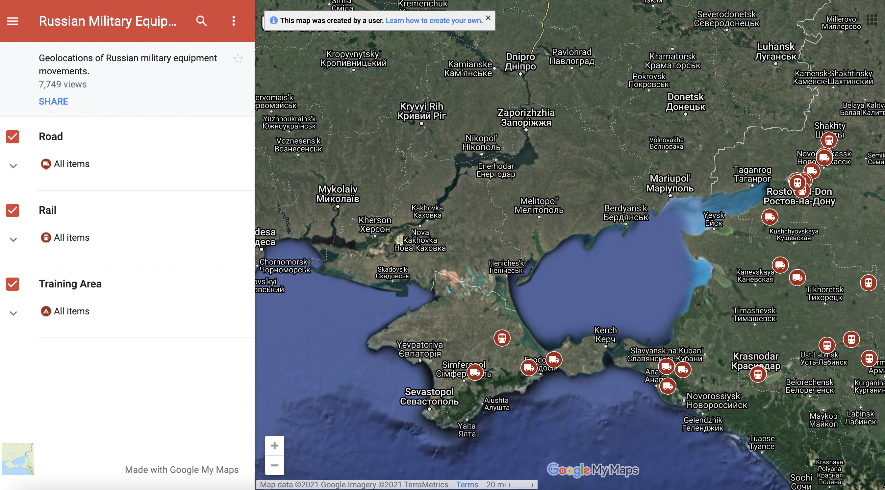
Task: Zoom in with the plus button
Action: click(274, 446)
